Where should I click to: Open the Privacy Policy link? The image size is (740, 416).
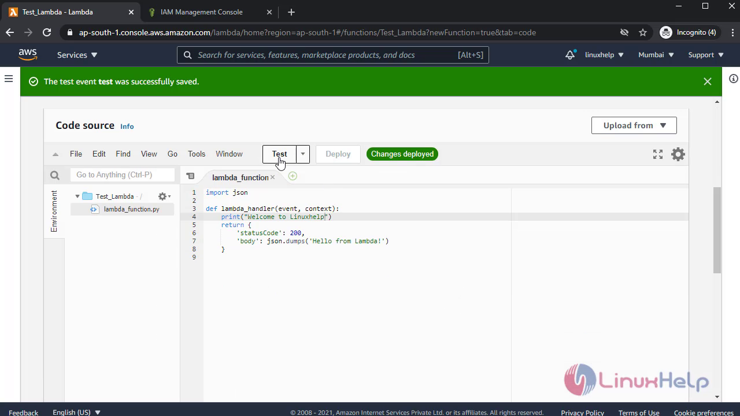pos(582,412)
